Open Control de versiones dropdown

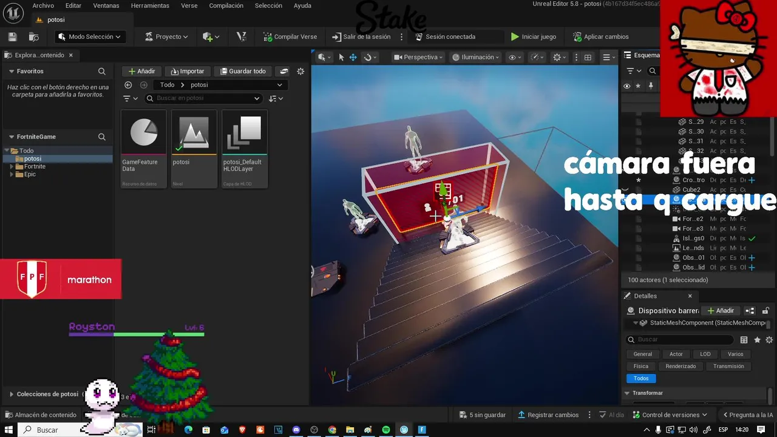pos(670,415)
